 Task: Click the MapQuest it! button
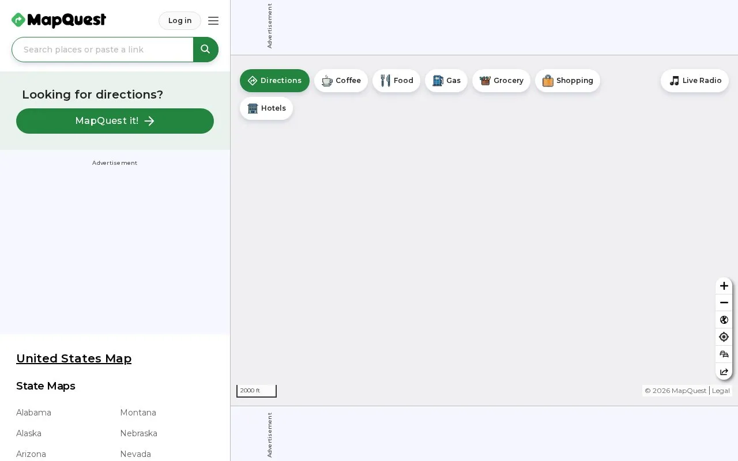click(115, 121)
